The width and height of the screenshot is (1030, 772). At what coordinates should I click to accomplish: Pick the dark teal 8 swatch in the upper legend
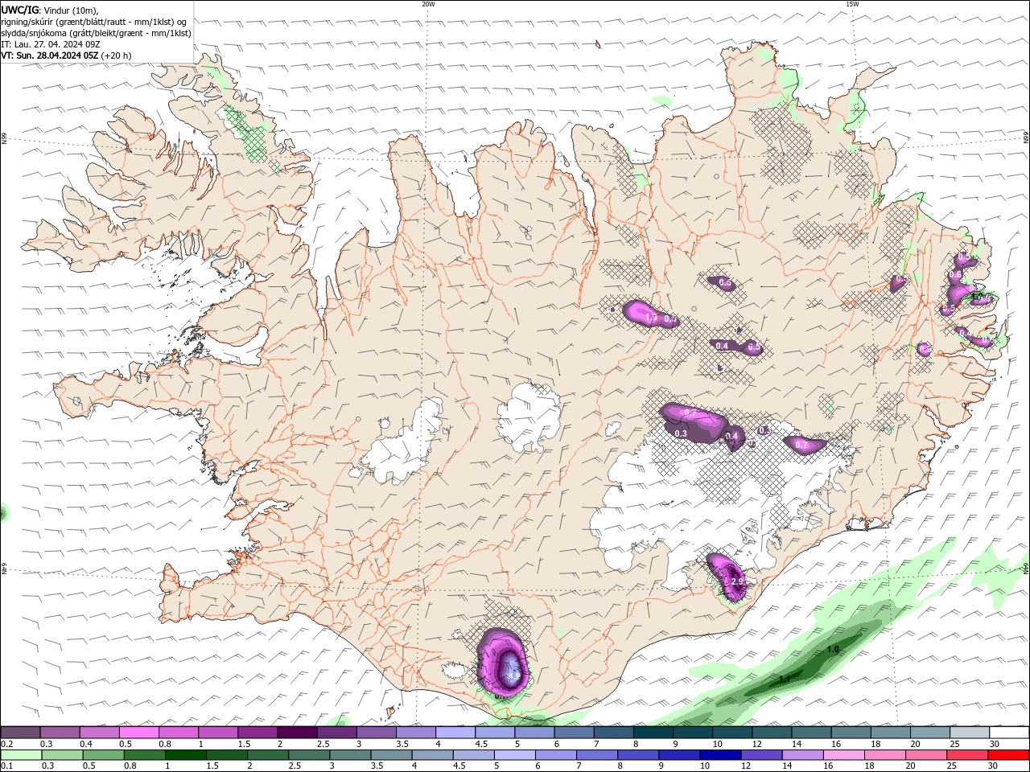[x=653, y=733]
